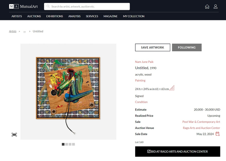The height and width of the screenshot is (161, 226).
Task: Open the user account profile icon
Action: 215,6
